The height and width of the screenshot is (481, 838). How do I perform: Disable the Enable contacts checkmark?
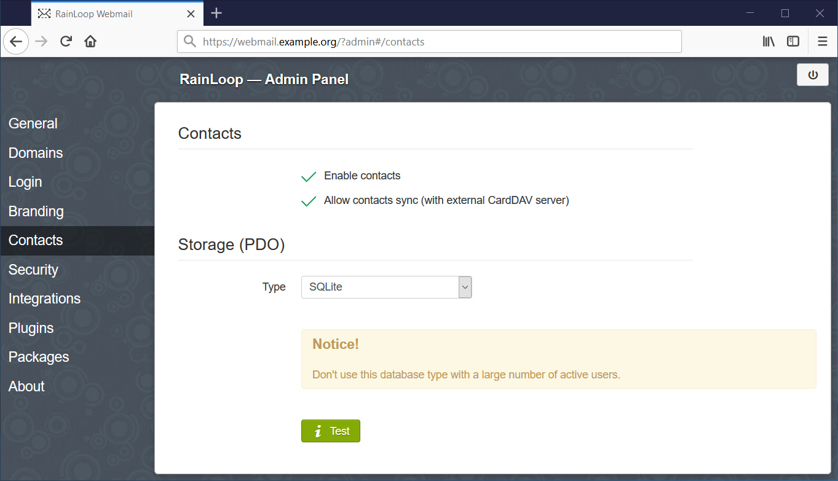pyautogui.click(x=309, y=177)
